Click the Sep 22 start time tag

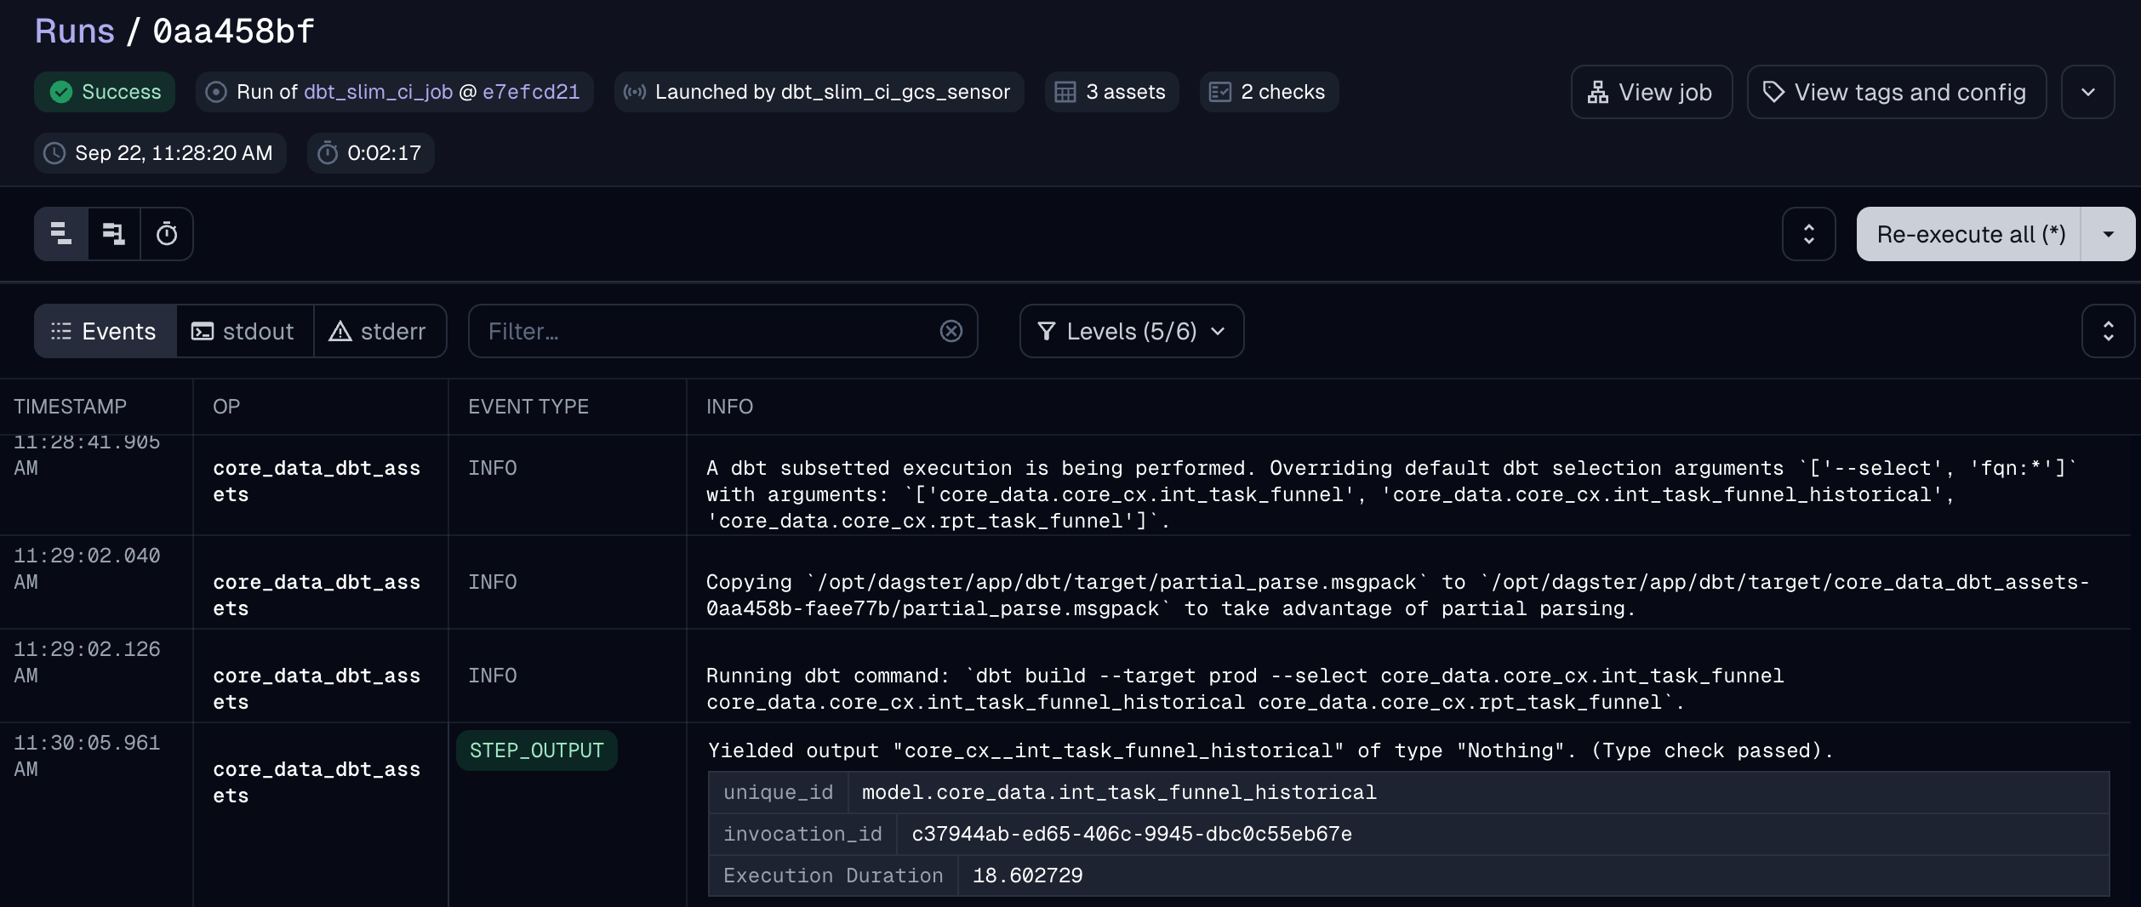(x=160, y=153)
